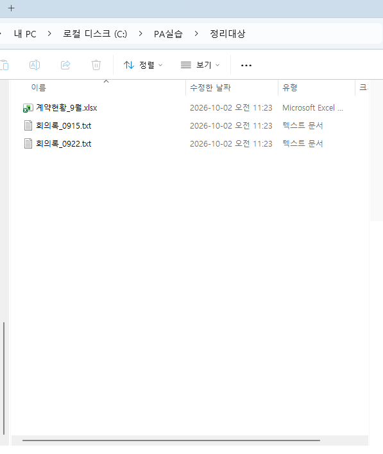
Task: Click the 정리대상 breadcrumb
Action: (228, 34)
